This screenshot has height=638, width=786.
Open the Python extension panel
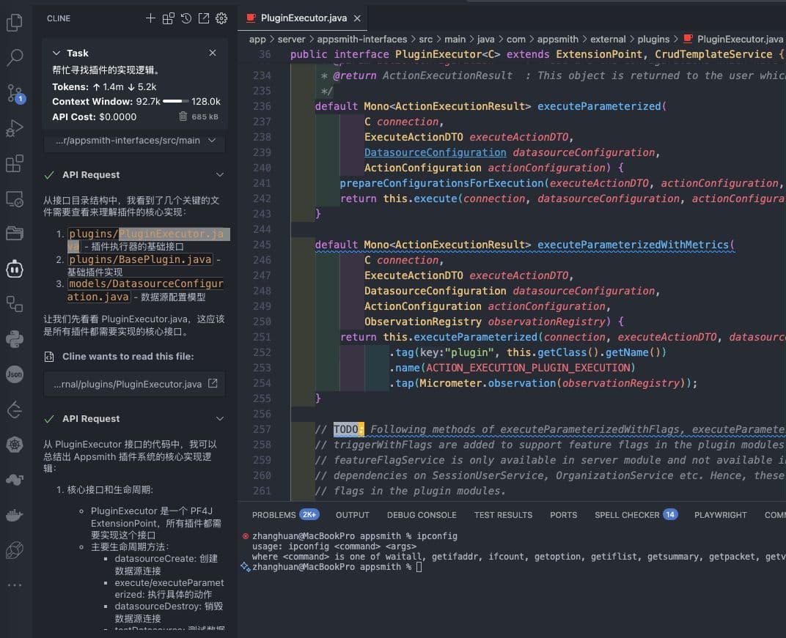click(x=15, y=338)
